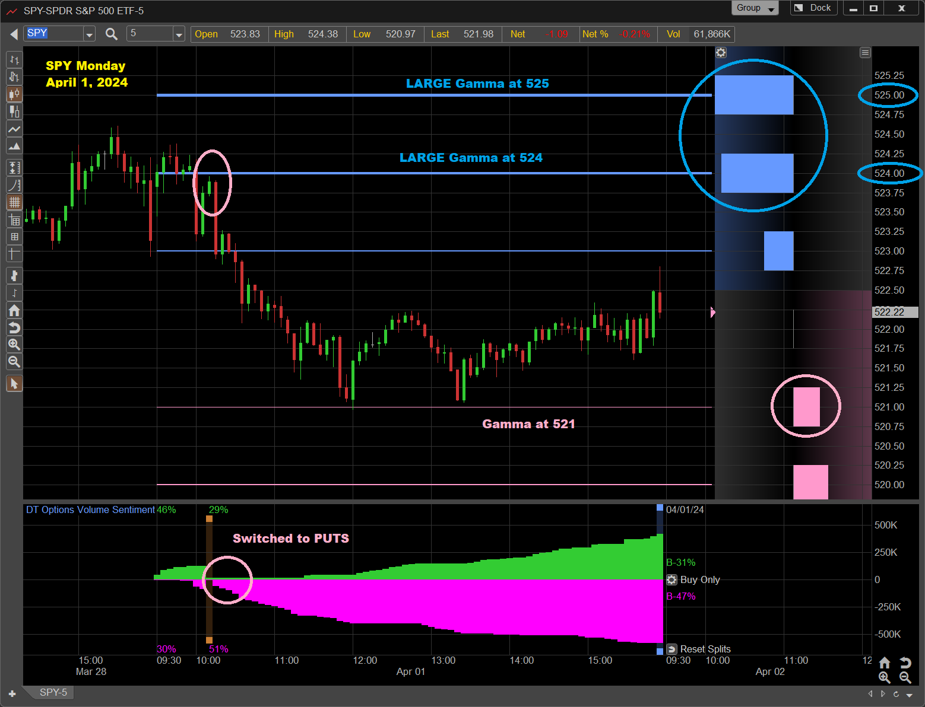Click the title bar chart line icon
The width and height of the screenshot is (925, 707).
pyautogui.click(x=11, y=11)
